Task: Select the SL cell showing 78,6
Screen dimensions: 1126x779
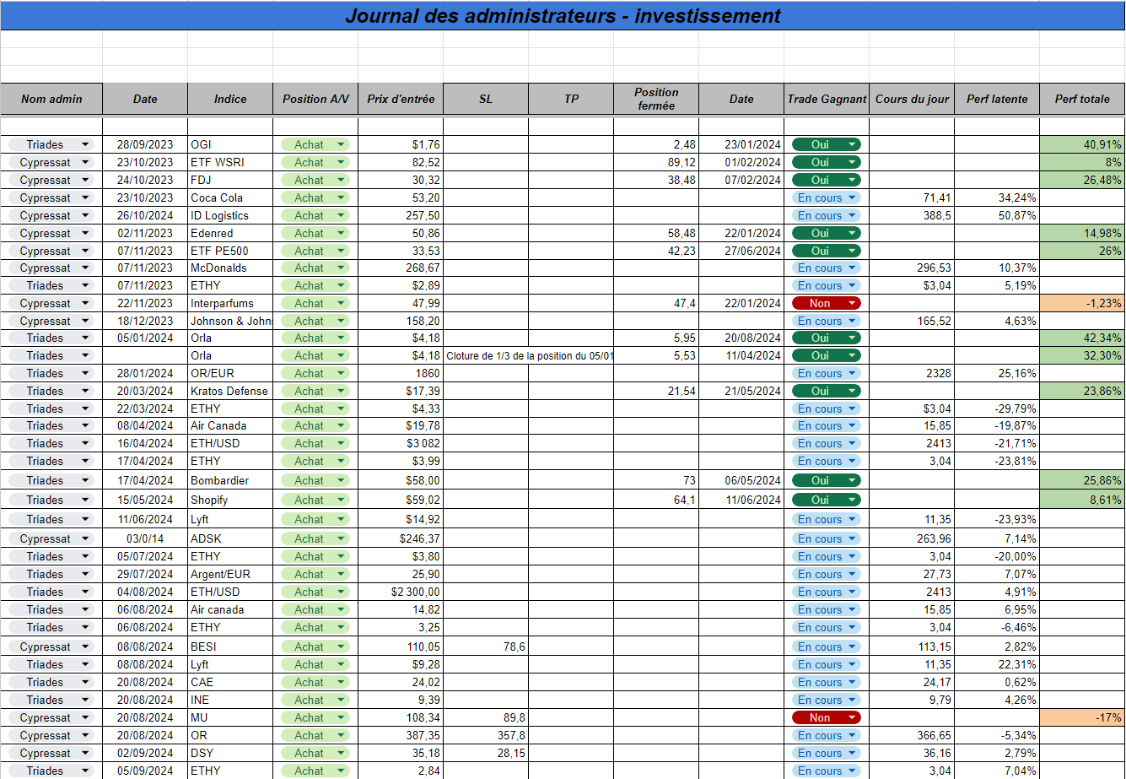Action: pos(486,646)
